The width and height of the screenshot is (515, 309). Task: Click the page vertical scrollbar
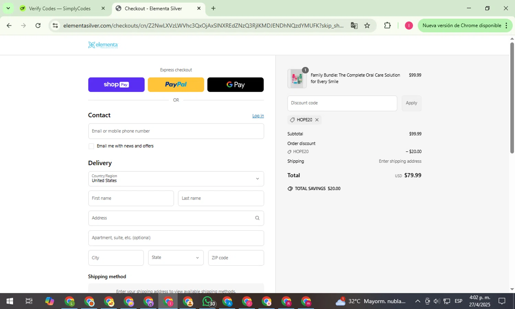click(512, 98)
